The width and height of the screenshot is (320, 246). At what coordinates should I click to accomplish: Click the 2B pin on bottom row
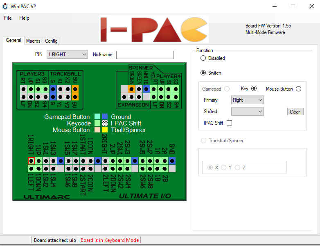click(165, 169)
